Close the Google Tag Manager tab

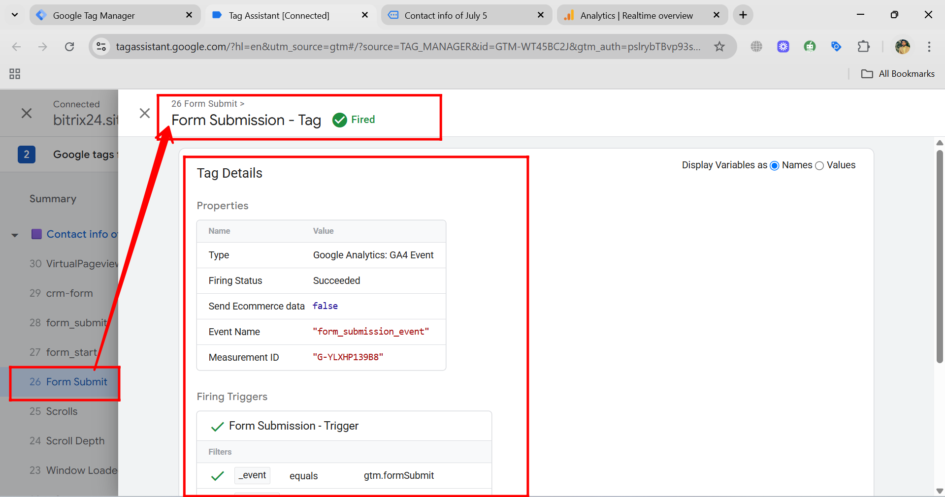pos(189,15)
